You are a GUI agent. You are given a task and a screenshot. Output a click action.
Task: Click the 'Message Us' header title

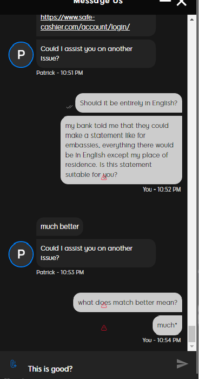coord(98,2)
